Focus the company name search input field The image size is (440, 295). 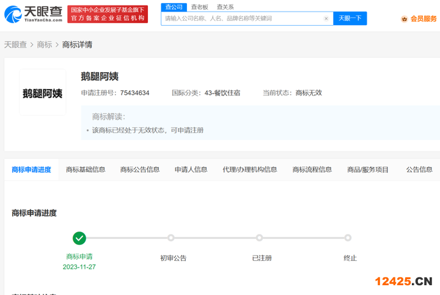point(241,19)
